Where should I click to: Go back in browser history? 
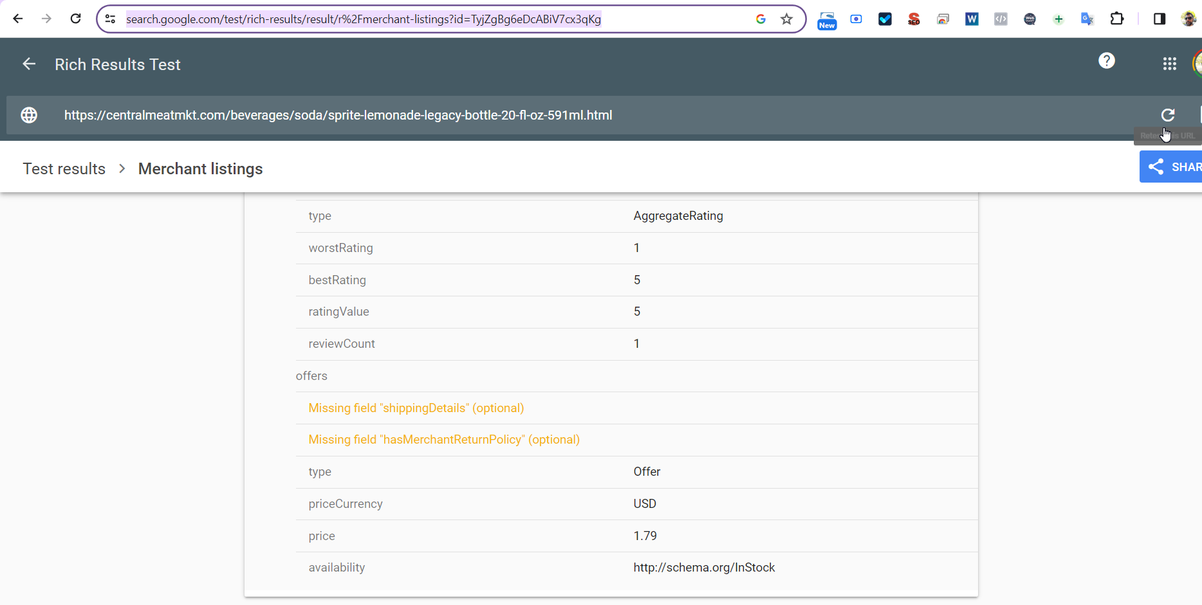[18, 19]
